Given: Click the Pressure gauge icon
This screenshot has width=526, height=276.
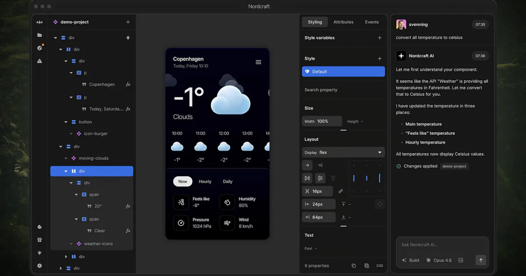Looking at the screenshot, I should click(x=181, y=223).
